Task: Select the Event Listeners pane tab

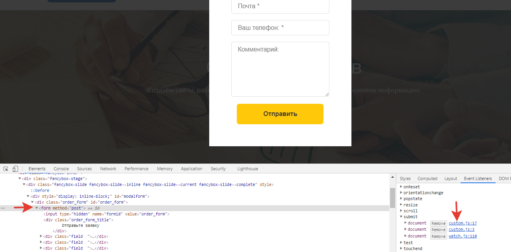Action: (478, 178)
